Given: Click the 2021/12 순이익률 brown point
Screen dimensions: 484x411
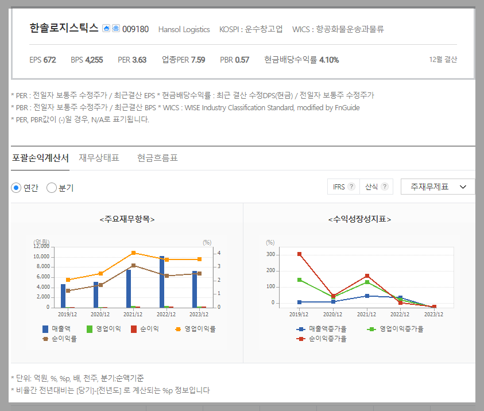Looking at the screenshot, I should [x=134, y=265].
